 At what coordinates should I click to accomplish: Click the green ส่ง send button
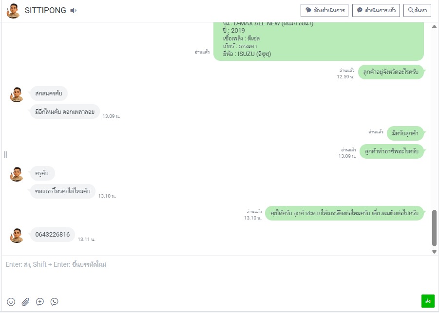pos(428,301)
